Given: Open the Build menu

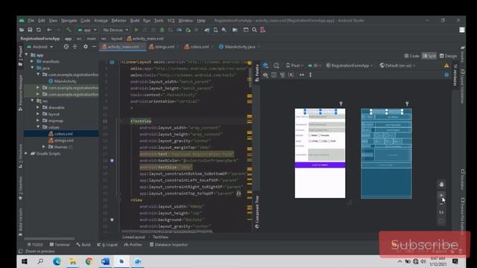Looking at the screenshot, I should [x=134, y=21].
